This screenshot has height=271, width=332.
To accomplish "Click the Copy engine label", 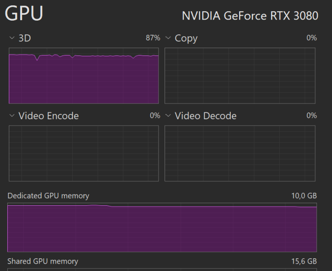I will (x=186, y=39).
